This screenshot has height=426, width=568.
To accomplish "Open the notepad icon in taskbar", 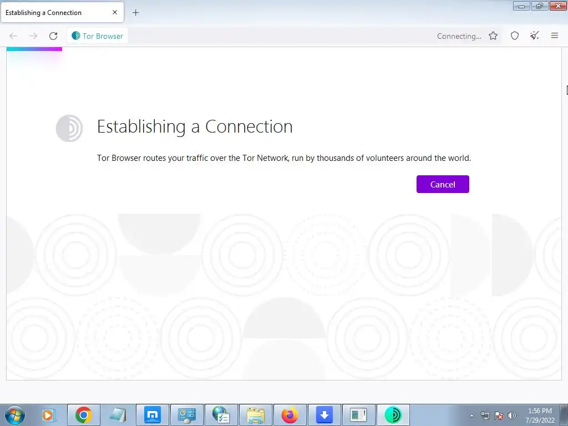I will [x=118, y=415].
